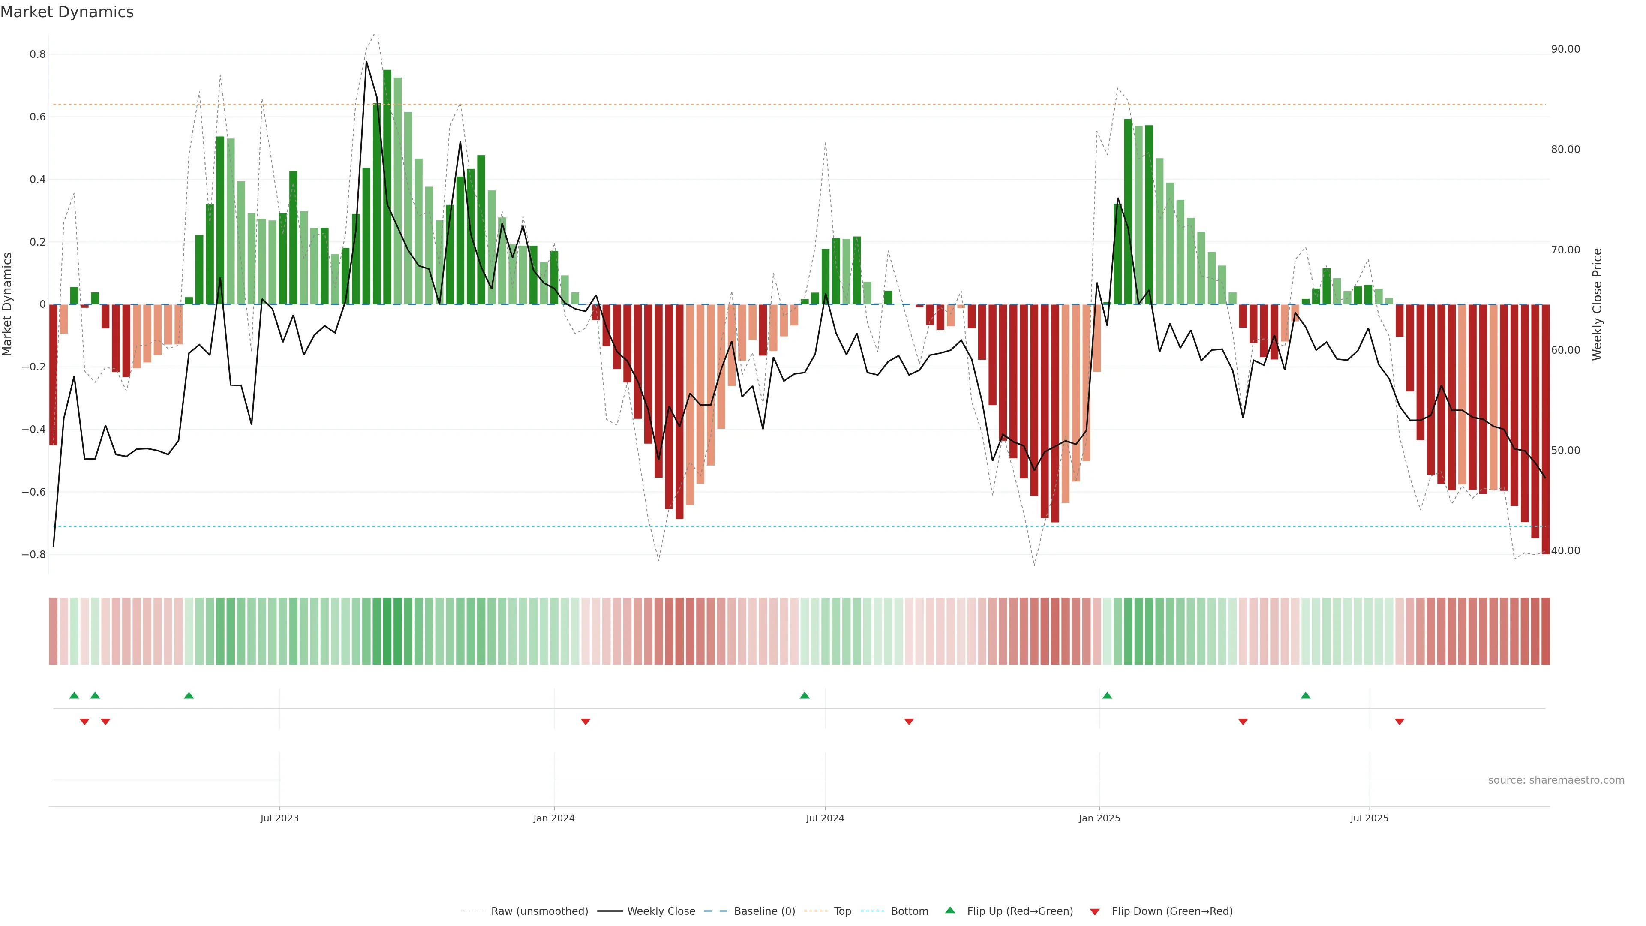Click the green flip-up triangle right after Jan 2025
Image resolution: width=1646 pixels, height=926 pixels.
pos(1107,695)
